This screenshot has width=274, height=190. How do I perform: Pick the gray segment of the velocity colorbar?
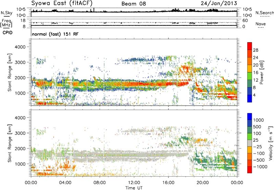[x=250, y=143]
